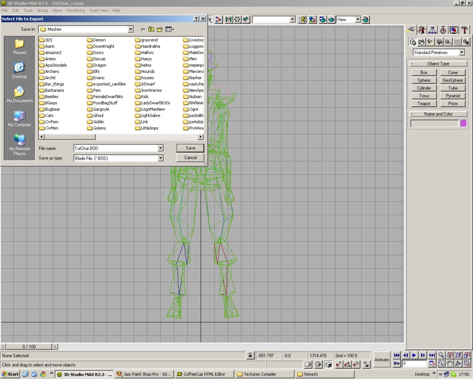Open the Save as type dropdown
The height and width of the screenshot is (379, 473).
tap(160, 158)
